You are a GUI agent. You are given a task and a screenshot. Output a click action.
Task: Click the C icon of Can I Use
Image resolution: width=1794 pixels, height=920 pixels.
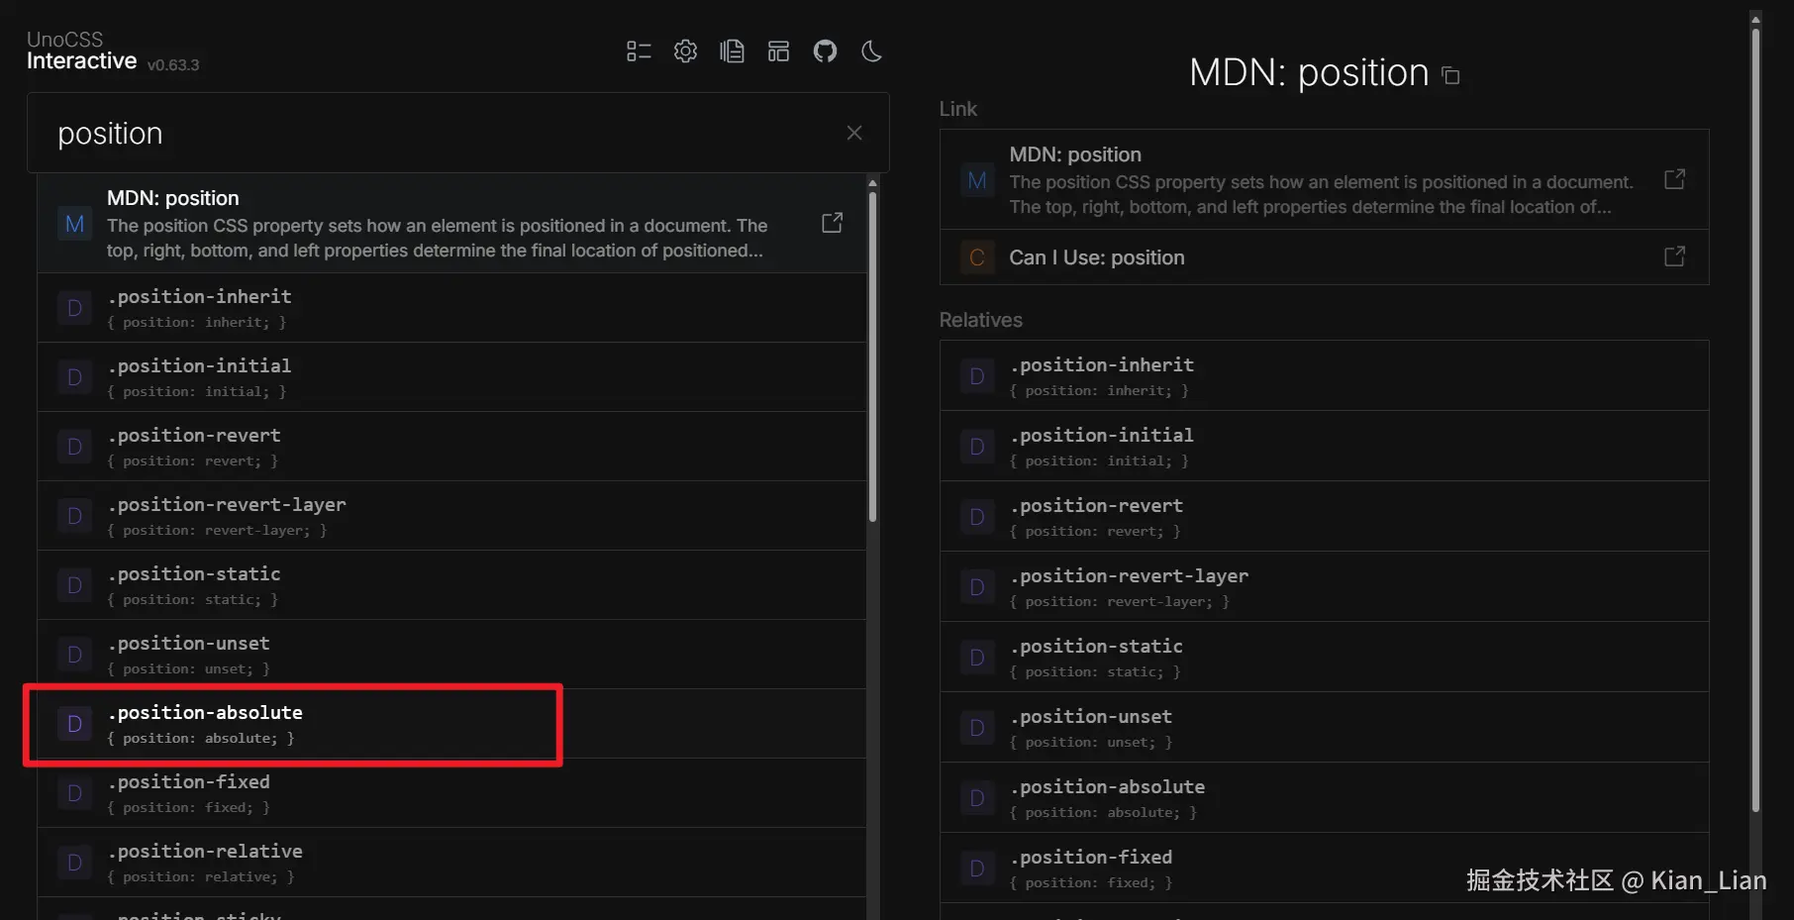(977, 257)
